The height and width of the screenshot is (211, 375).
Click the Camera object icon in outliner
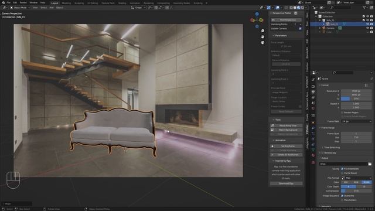click(324, 28)
